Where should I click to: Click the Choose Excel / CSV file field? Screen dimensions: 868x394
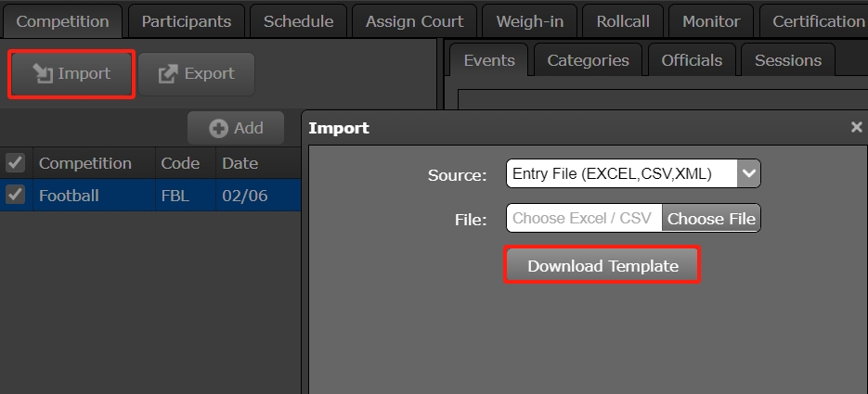coord(584,219)
